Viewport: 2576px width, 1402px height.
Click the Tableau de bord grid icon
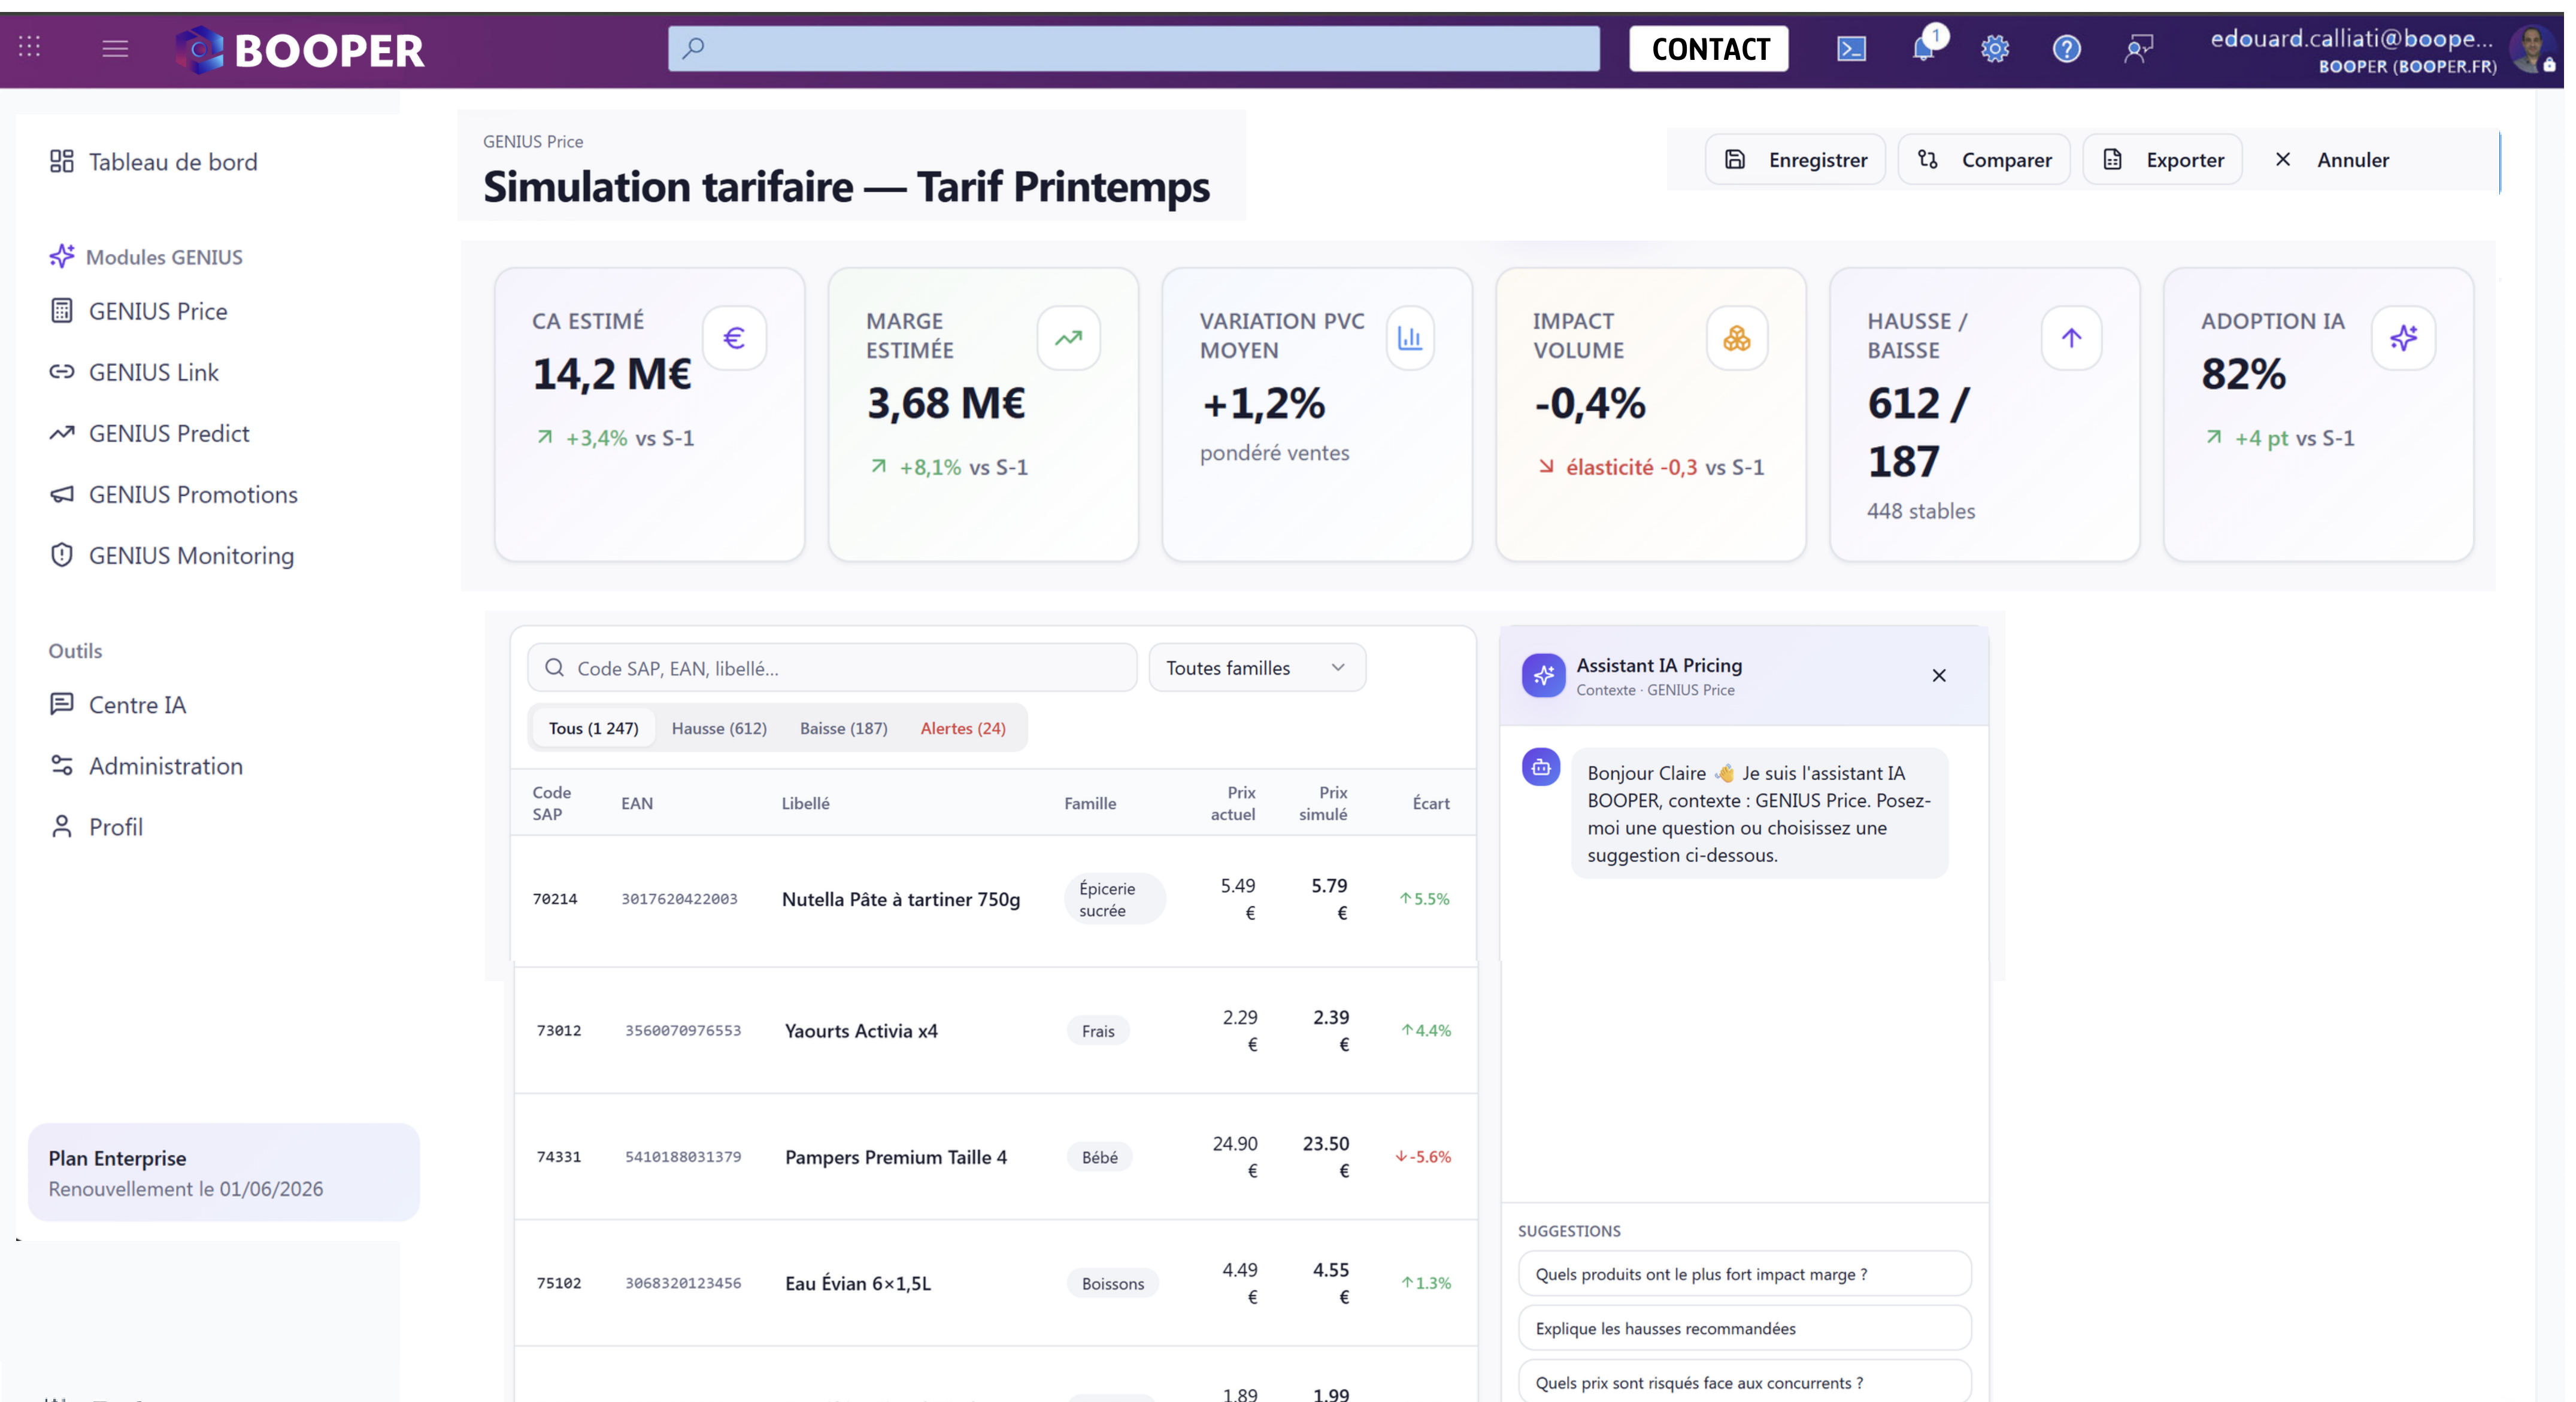coord(62,161)
